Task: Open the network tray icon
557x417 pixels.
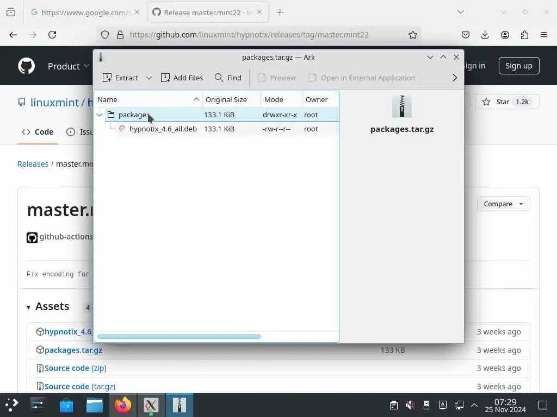Action: 459,405
